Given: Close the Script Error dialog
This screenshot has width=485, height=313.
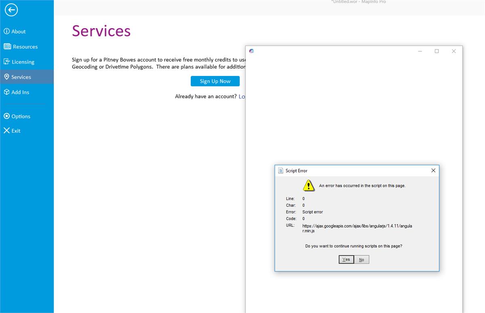Looking at the screenshot, I should tap(433, 170).
